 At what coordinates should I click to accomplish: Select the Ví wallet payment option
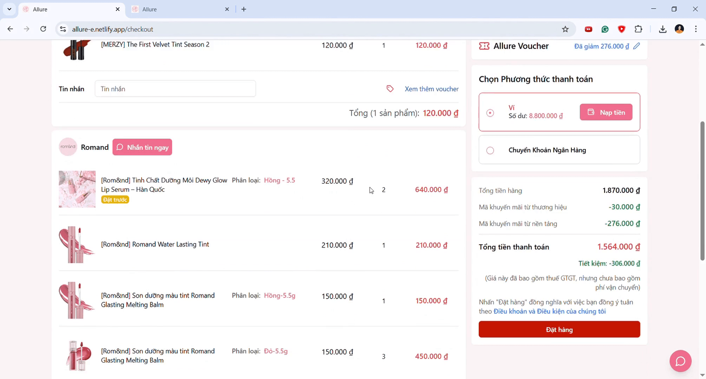coord(490,113)
